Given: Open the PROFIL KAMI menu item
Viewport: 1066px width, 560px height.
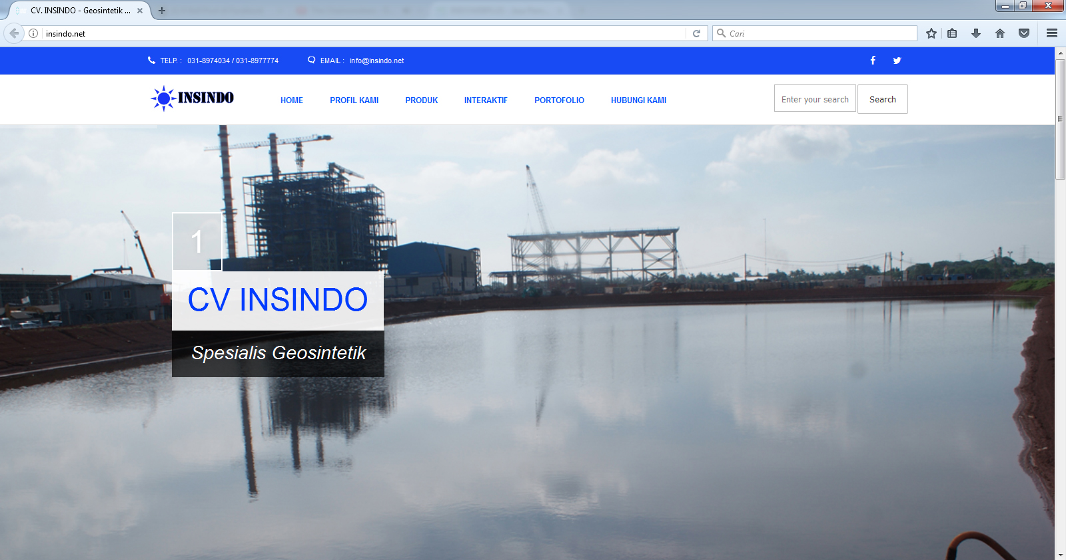Looking at the screenshot, I should point(354,100).
